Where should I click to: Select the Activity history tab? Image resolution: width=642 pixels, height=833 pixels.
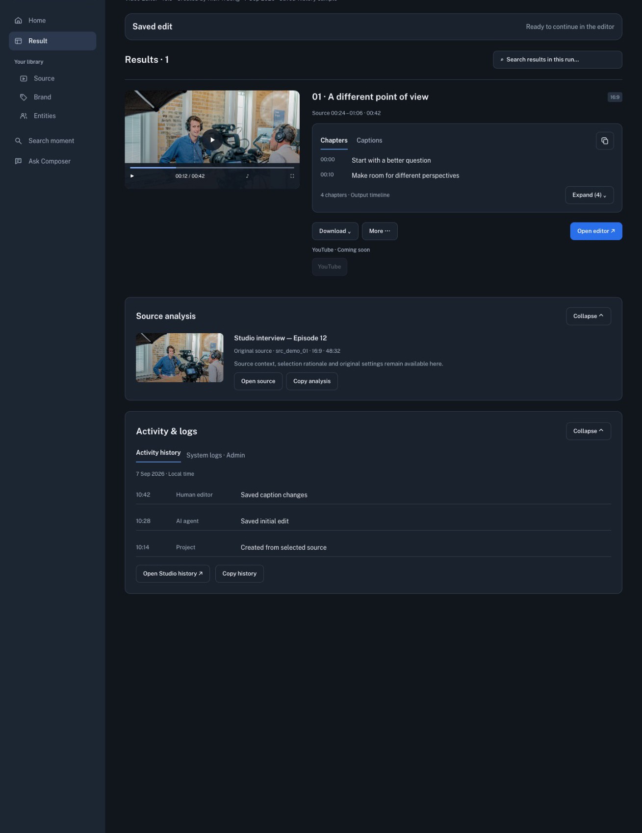[x=158, y=453]
